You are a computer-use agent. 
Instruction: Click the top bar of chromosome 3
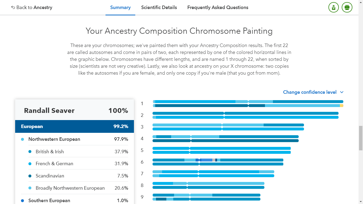click(x=228, y=125)
